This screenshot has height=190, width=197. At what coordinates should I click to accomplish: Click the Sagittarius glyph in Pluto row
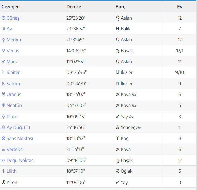[117, 117]
